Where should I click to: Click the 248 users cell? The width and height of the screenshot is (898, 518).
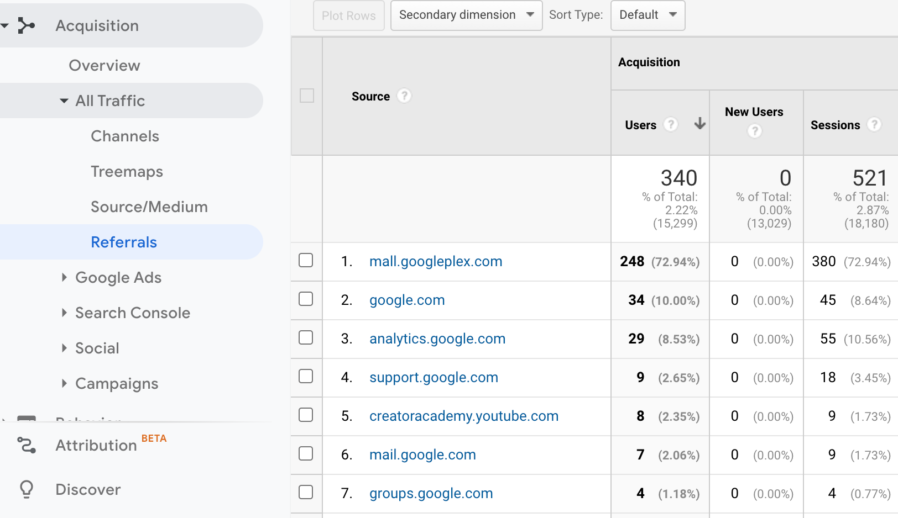[632, 261]
